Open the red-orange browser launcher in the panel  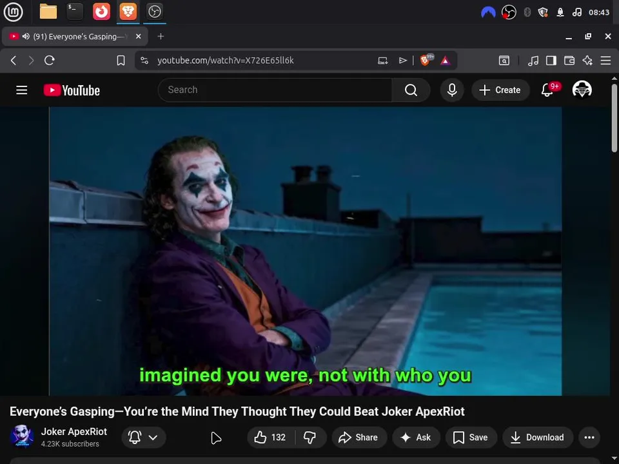point(101,12)
